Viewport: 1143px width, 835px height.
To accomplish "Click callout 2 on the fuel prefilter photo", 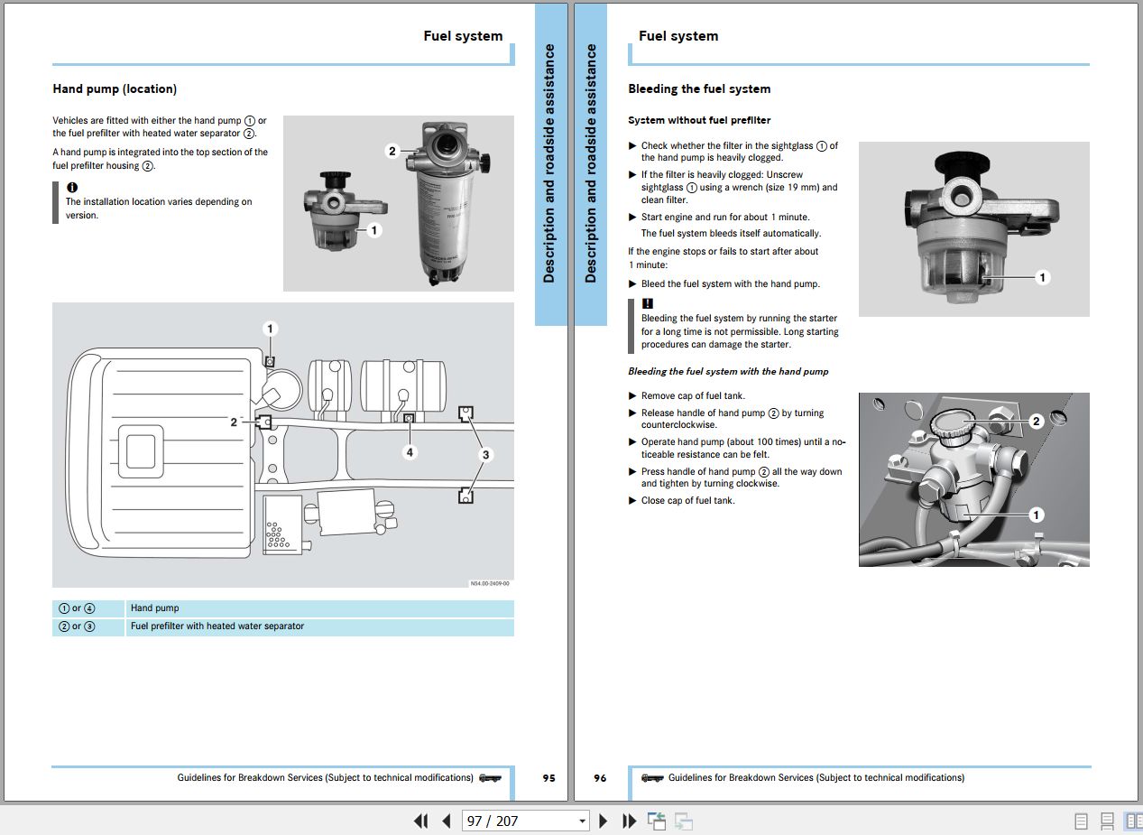I will coord(392,150).
